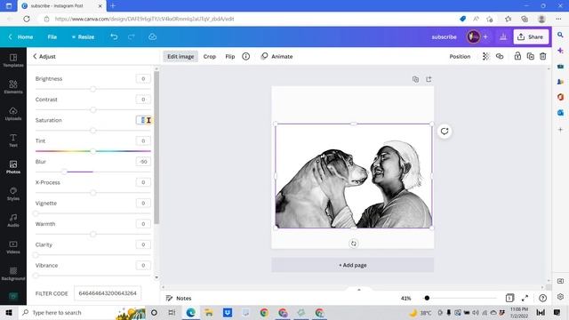Click the add page icon above canvas
This screenshot has width=569, height=320.
point(429,79)
